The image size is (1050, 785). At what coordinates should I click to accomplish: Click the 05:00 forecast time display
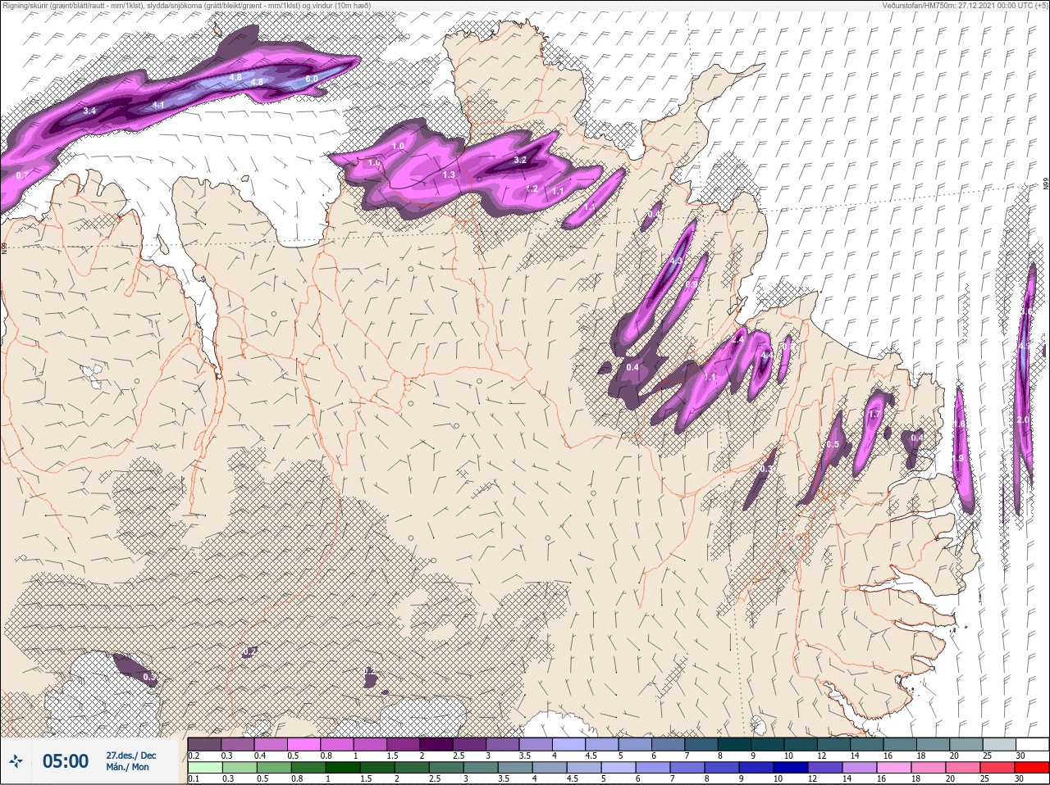(65, 762)
